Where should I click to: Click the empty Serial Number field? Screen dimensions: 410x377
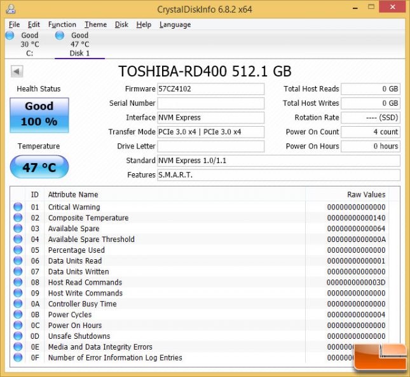(x=210, y=104)
